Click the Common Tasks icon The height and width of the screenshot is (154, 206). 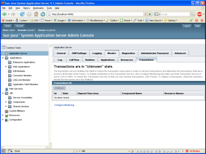tap(4, 47)
